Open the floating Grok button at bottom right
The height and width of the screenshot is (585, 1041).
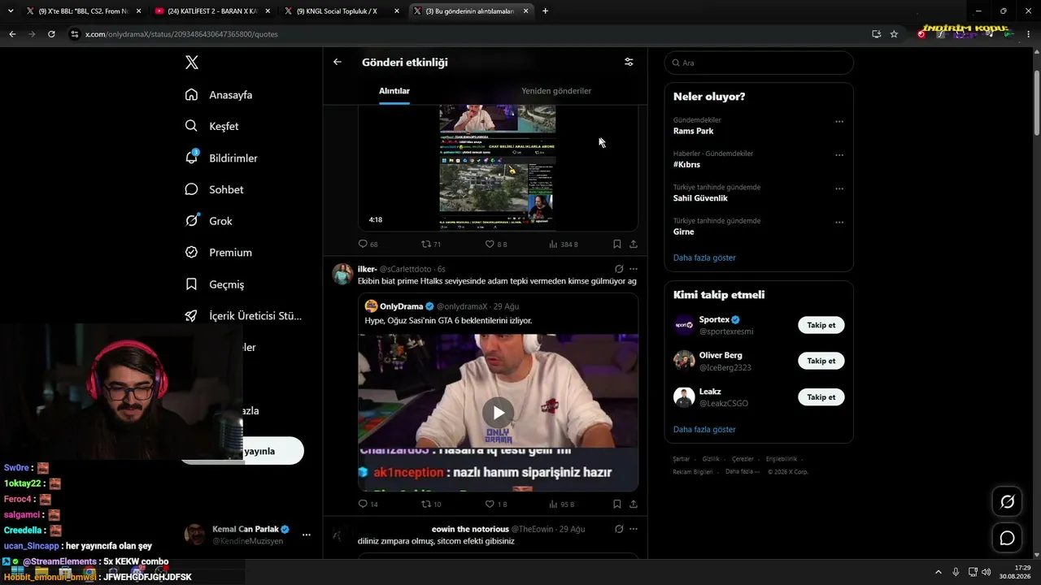1007,502
